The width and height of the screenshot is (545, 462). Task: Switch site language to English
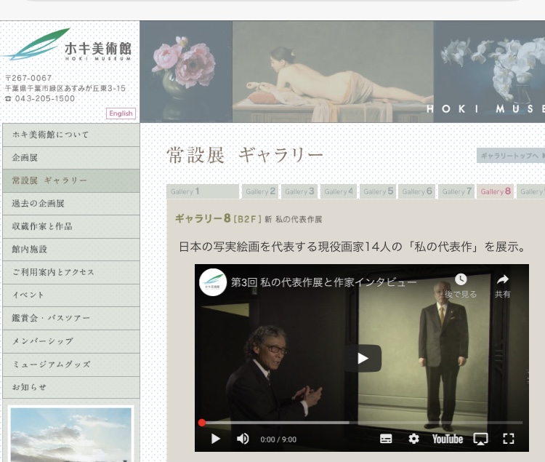coord(121,113)
